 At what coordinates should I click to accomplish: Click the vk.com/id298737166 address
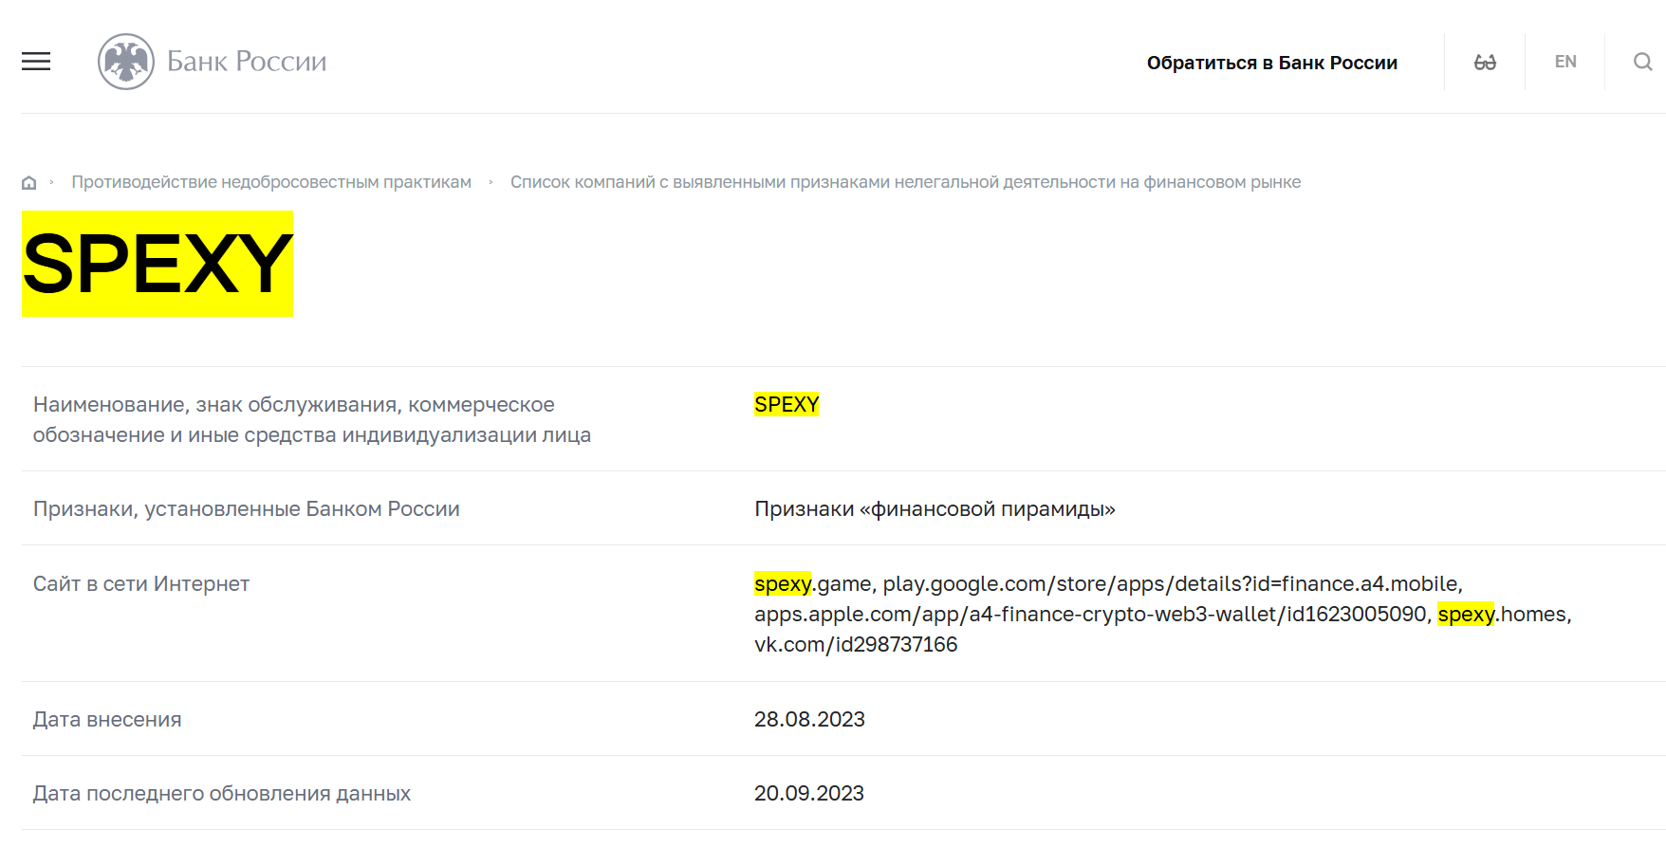pyautogui.click(x=856, y=645)
